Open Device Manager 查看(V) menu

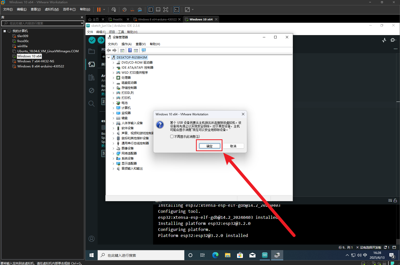pos(140,44)
